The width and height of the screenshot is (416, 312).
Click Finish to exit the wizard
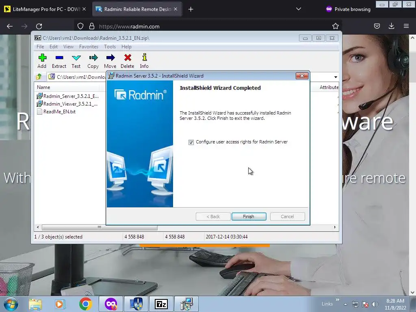(x=249, y=217)
